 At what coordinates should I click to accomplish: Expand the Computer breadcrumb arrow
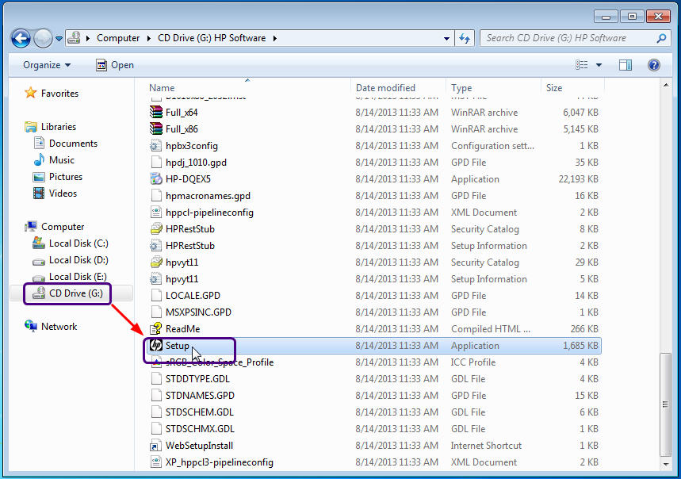148,38
